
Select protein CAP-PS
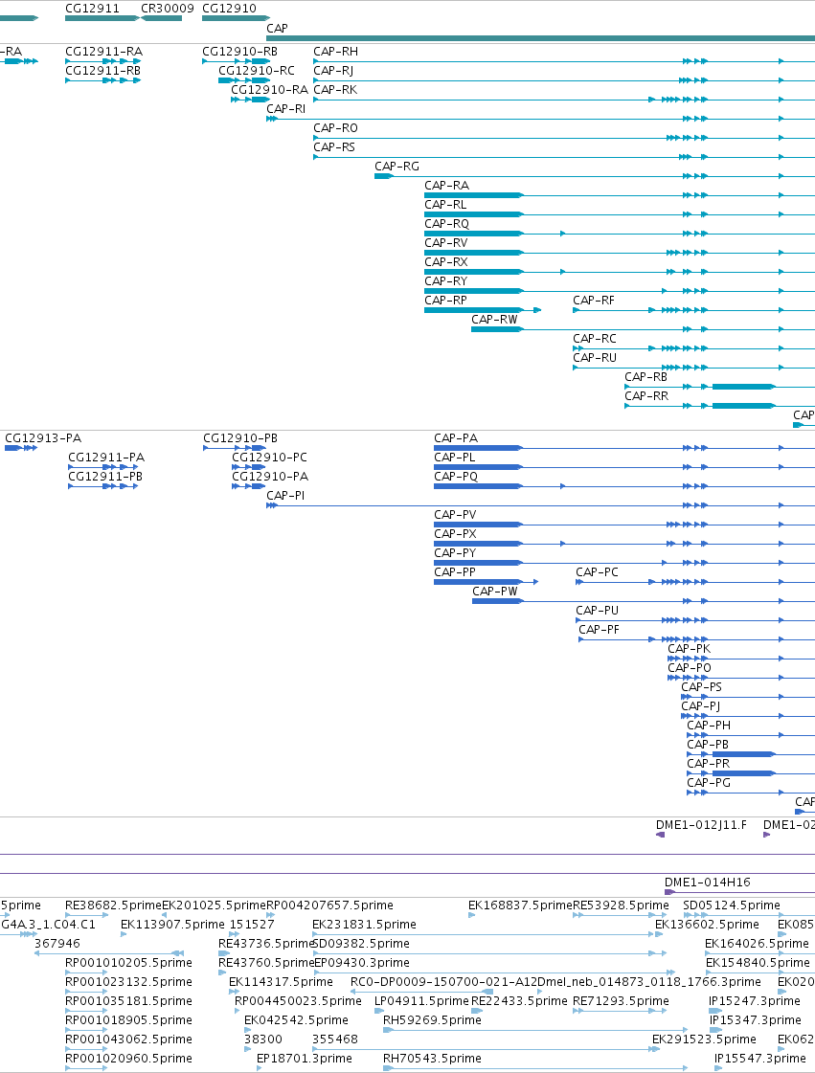coord(748,698)
